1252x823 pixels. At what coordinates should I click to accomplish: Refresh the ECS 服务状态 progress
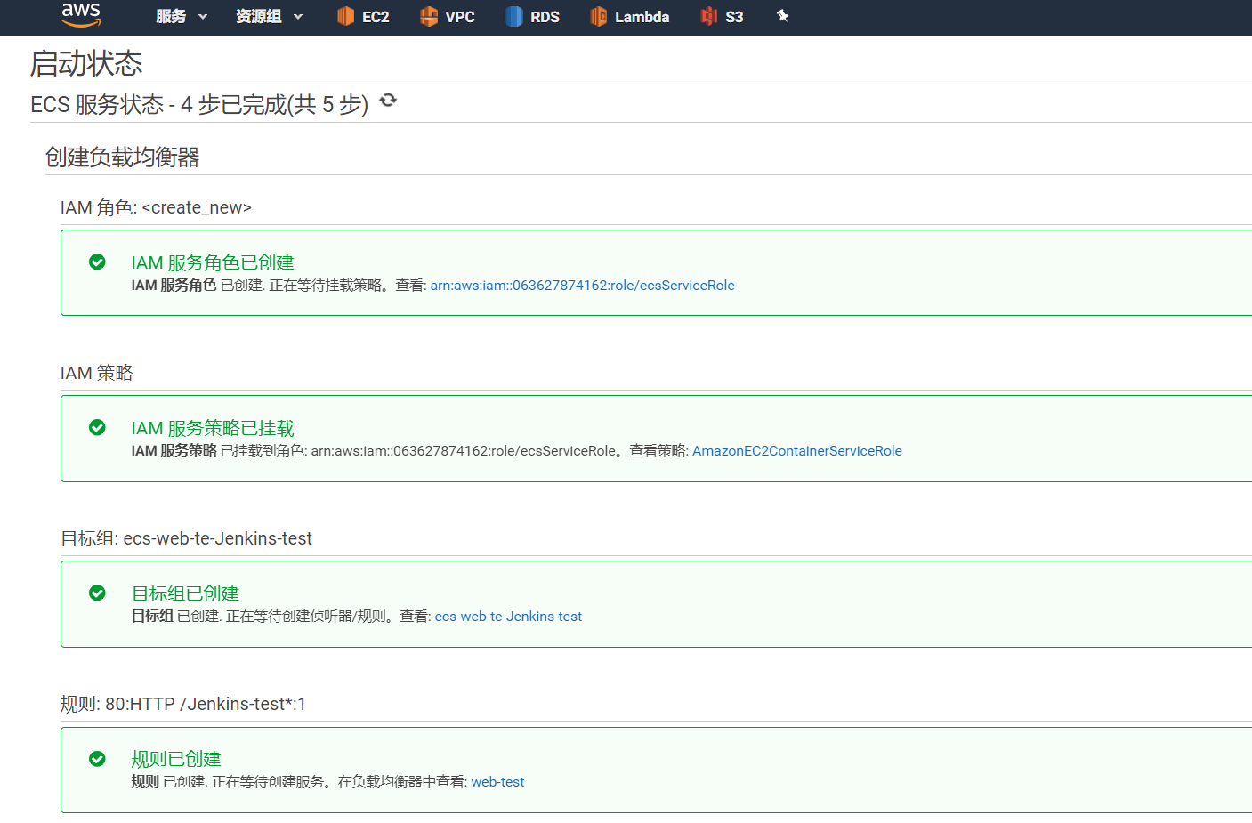pos(387,101)
